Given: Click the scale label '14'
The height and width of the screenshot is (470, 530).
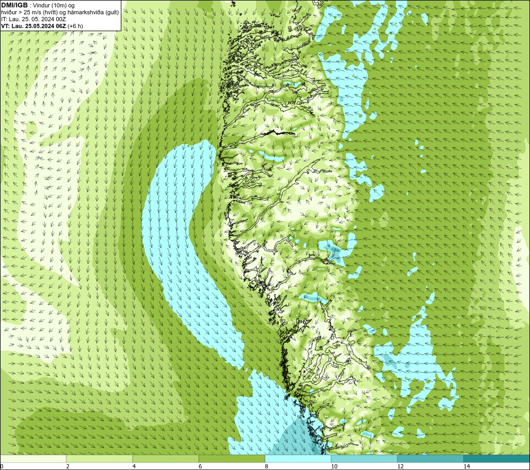Looking at the screenshot, I should coord(466,466).
